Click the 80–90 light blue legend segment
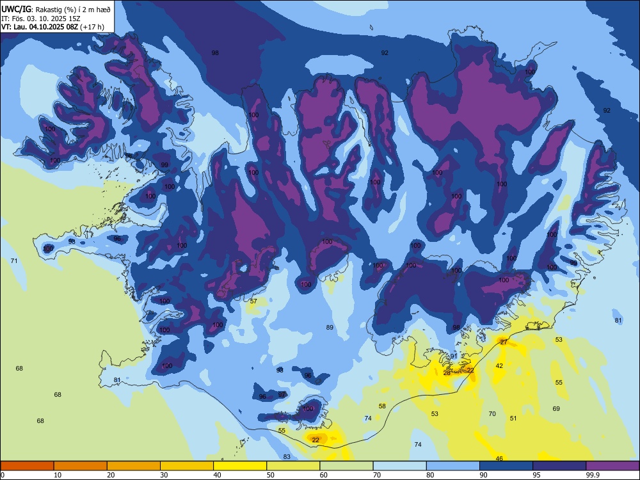Image resolution: width=640 pixels, height=480 pixels. tap(453, 466)
